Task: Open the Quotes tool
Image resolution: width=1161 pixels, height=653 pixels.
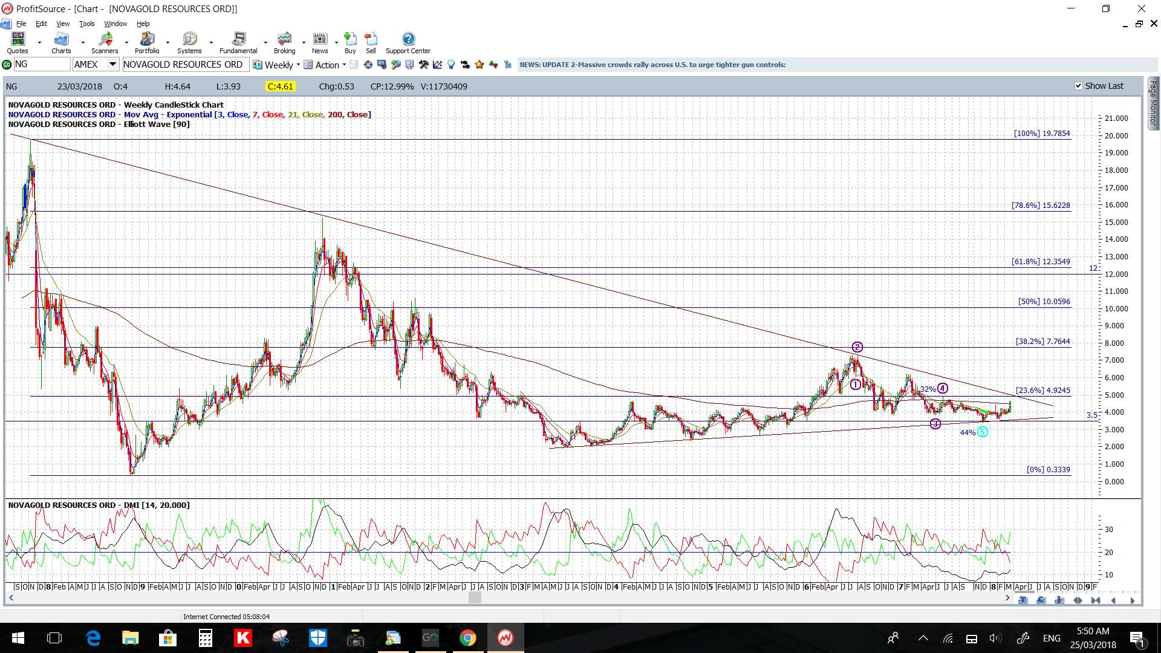Action: pos(18,43)
